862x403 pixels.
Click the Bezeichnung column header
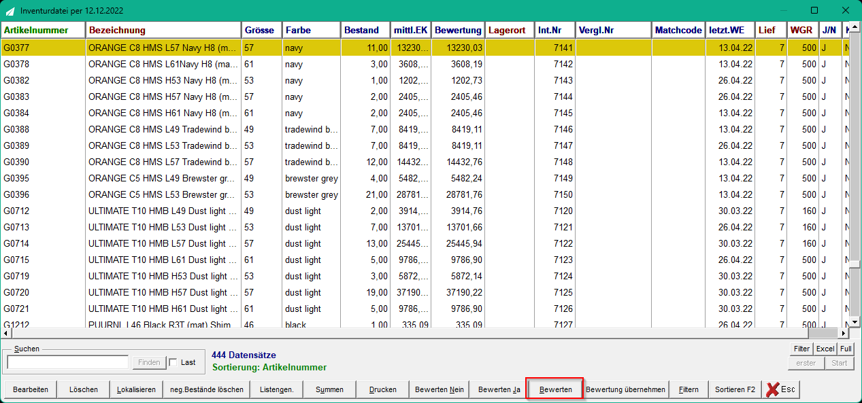point(163,31)
